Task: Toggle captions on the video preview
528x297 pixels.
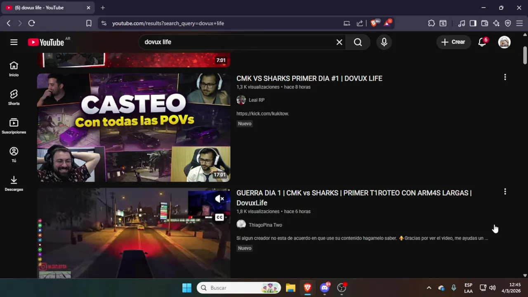Action: click(x=219, y=217)
